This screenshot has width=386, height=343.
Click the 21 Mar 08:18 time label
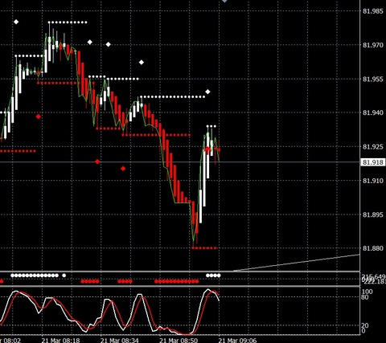(x=60, y=341)
